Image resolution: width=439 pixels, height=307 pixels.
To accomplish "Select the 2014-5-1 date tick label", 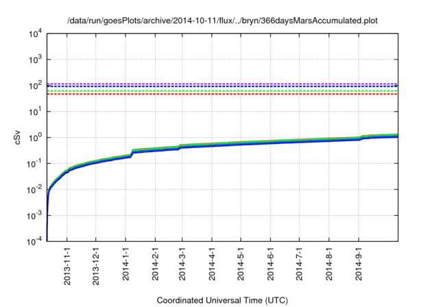I will (x=241, y=264).
